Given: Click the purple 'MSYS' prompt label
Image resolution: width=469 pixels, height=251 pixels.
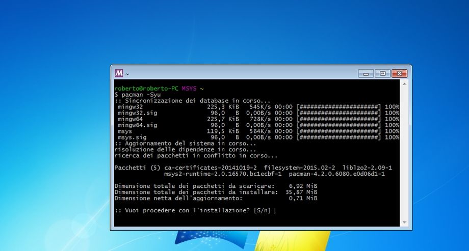Looking at the screenshot, I should tap(189, 89).
